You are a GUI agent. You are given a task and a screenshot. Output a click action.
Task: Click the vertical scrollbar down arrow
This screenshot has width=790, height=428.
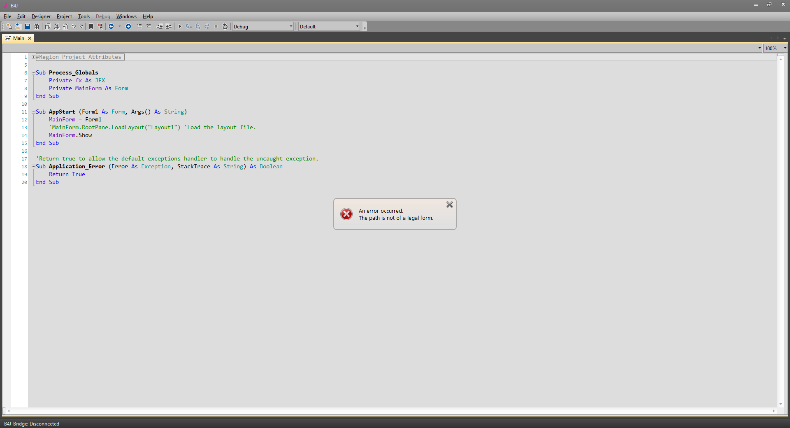click(x=781, y=405)
